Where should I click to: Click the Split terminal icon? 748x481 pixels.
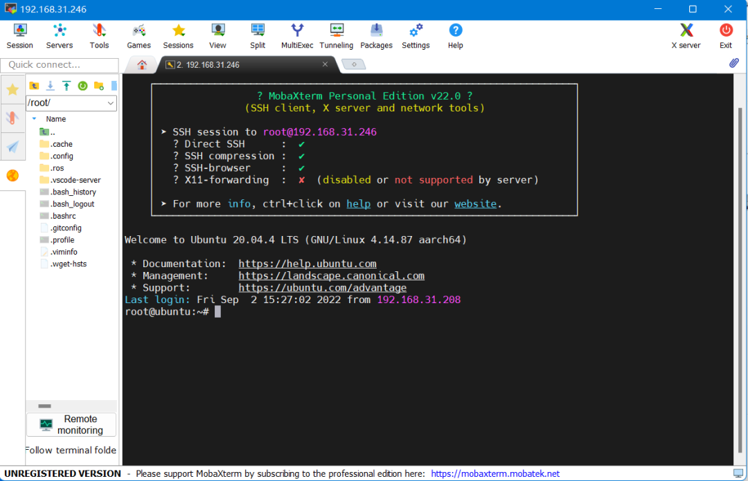coord(258,36)
